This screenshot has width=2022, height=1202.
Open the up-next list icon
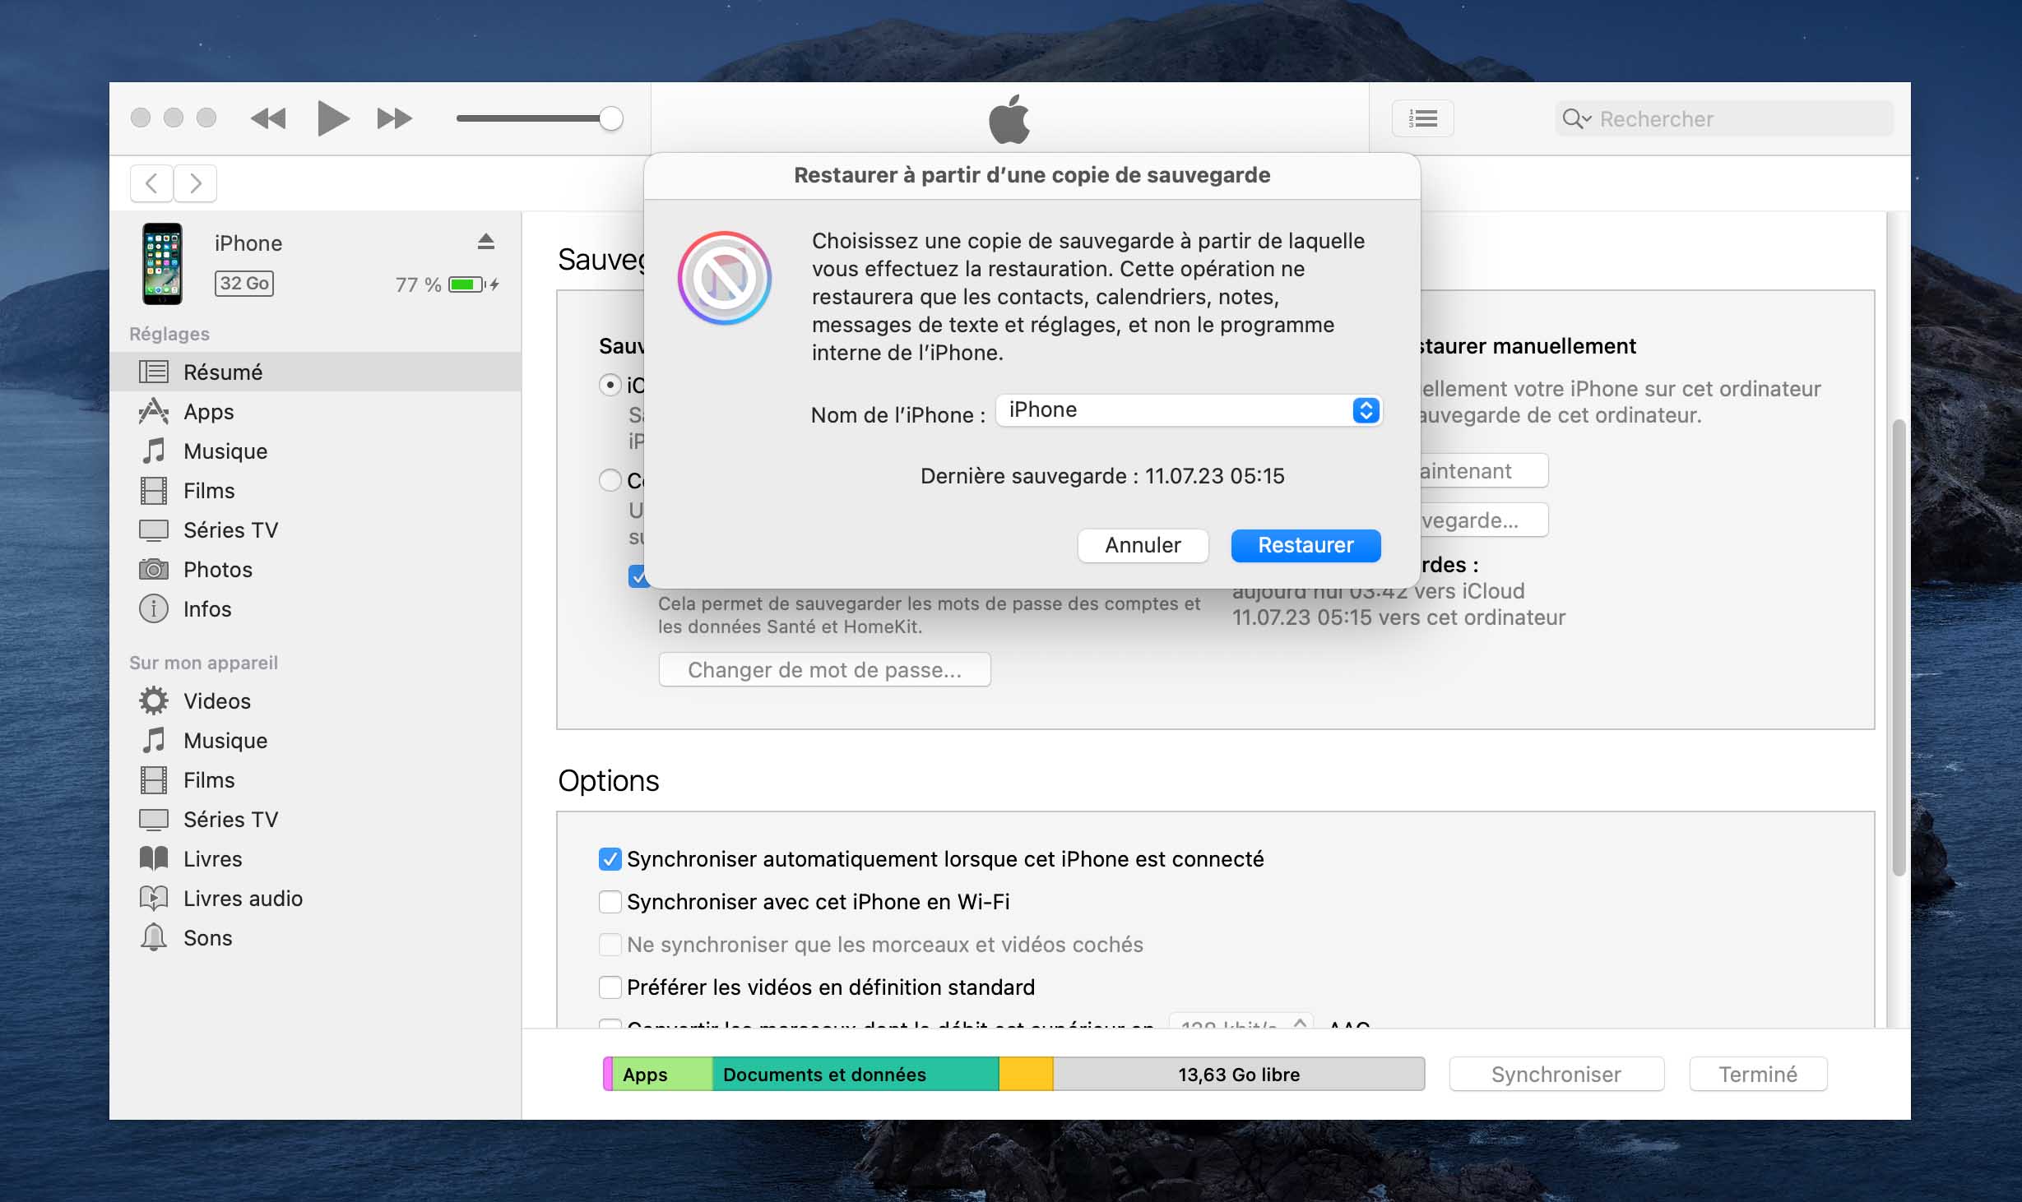click(1422, 118)
